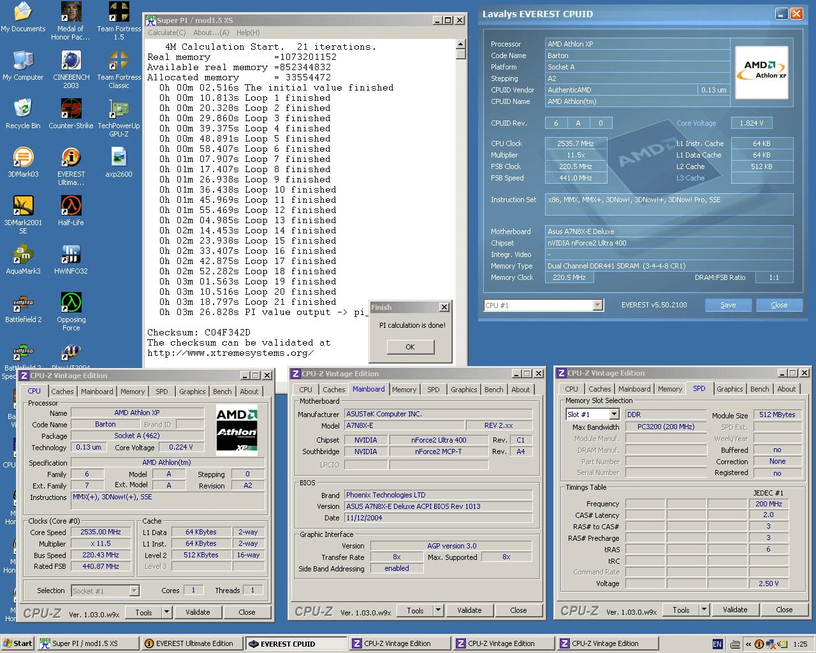The image size is (816, 653).
Task: Open the About tab in CPU-Z SPD window
Action: (787, 389)
